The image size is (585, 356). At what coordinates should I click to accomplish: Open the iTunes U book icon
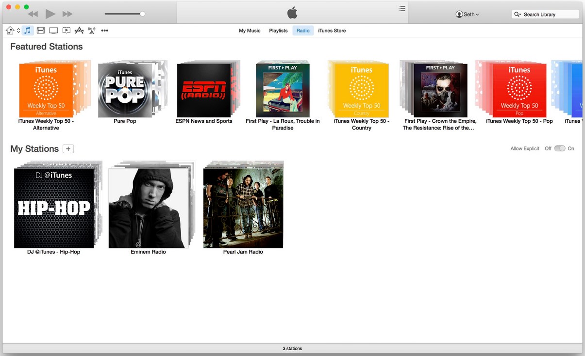coord(67,31)
